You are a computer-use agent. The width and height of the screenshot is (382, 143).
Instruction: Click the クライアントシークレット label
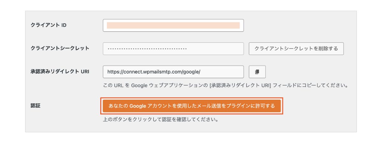(60, 48)
